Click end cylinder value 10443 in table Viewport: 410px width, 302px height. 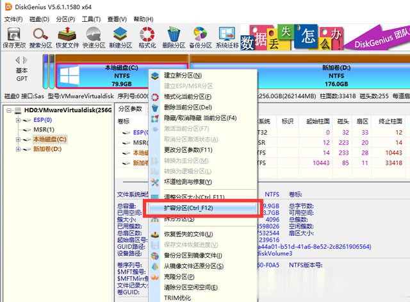393,153
